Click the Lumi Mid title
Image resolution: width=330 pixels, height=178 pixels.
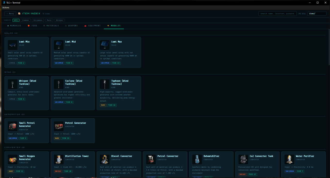[x=70, y=42]
